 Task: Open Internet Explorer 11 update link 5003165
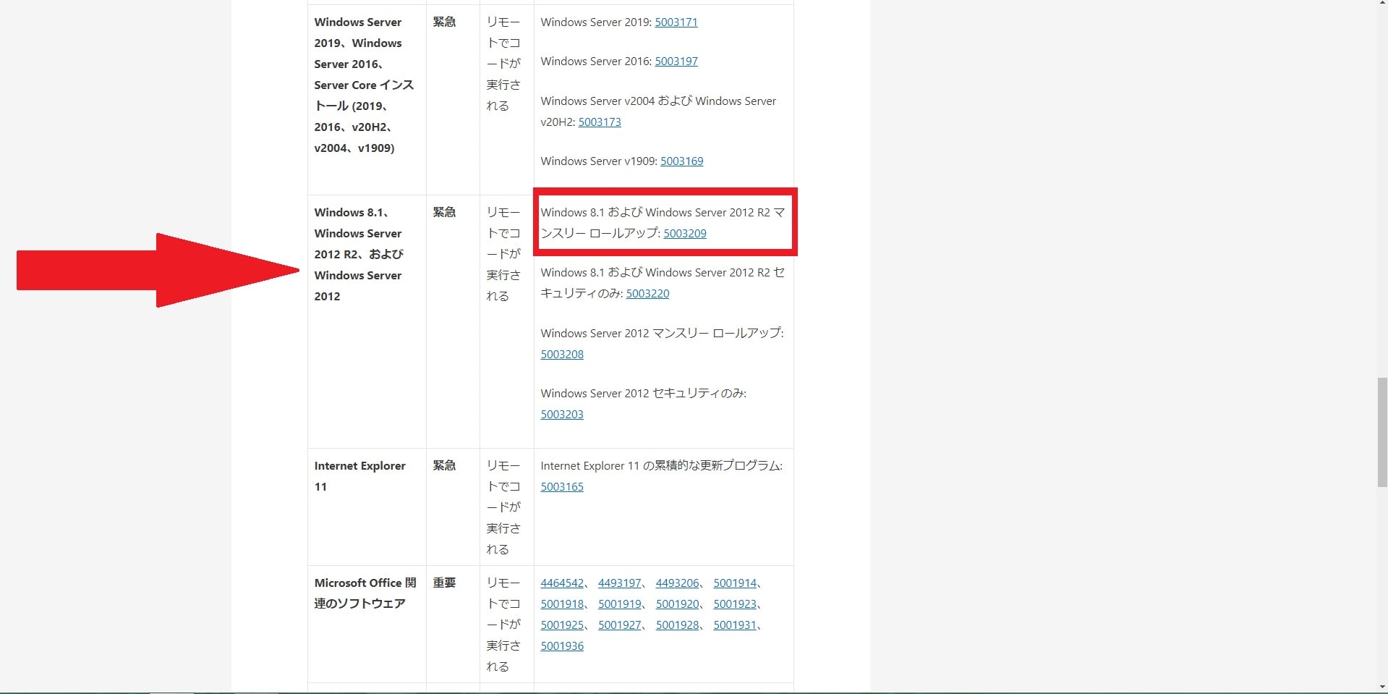click(x=562, y=487)
